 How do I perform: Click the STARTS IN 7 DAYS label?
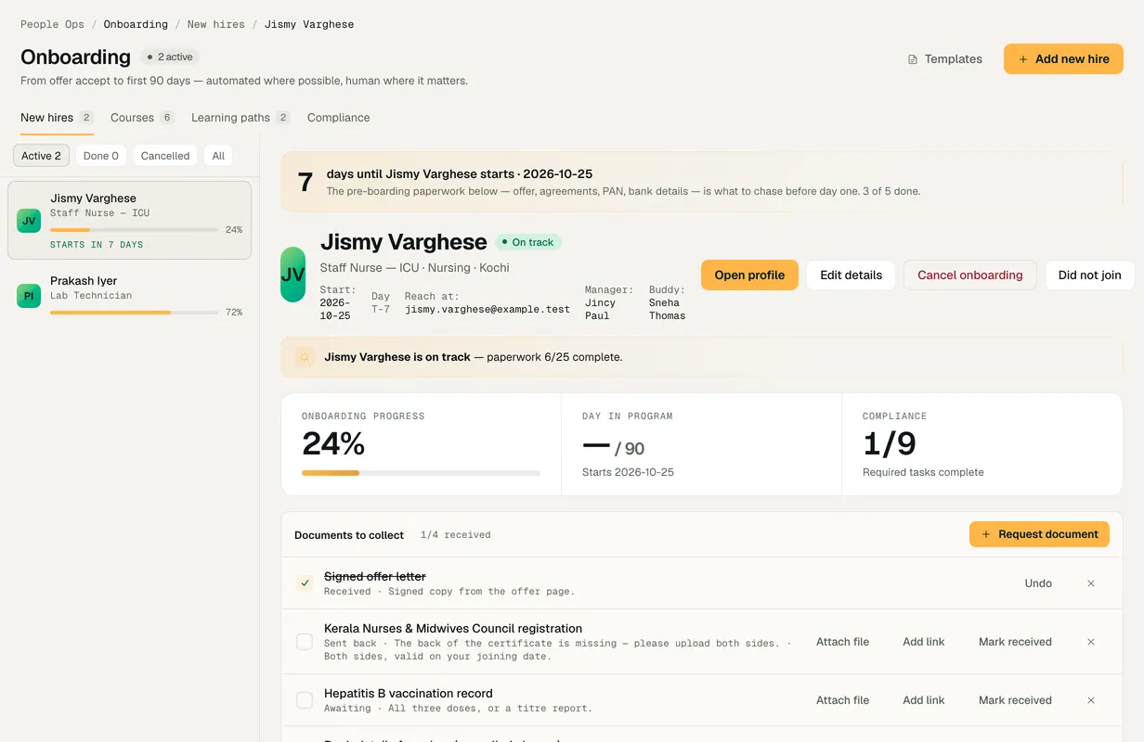click(97, 245)
